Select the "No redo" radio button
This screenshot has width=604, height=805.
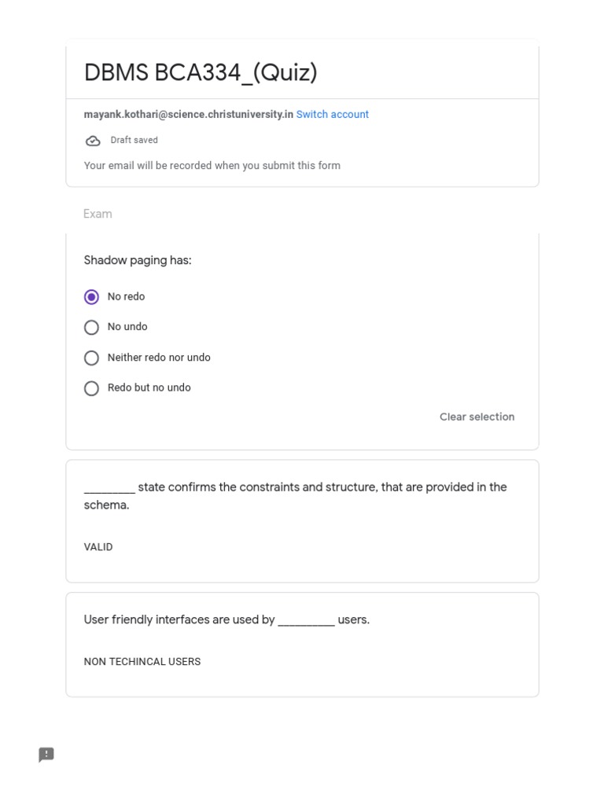[x=91, y=297]
